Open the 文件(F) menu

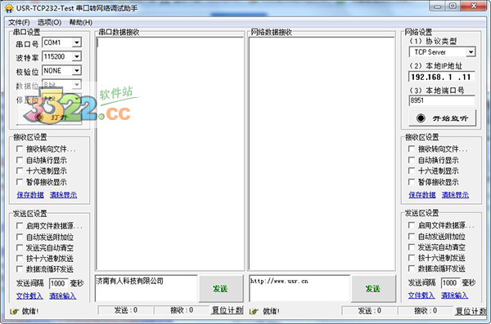pyautogui.click(x=19, y=23)
